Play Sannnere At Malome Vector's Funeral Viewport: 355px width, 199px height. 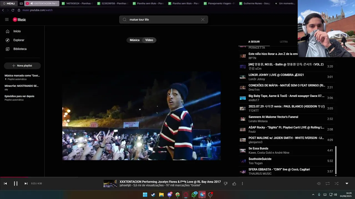point(287,119)
